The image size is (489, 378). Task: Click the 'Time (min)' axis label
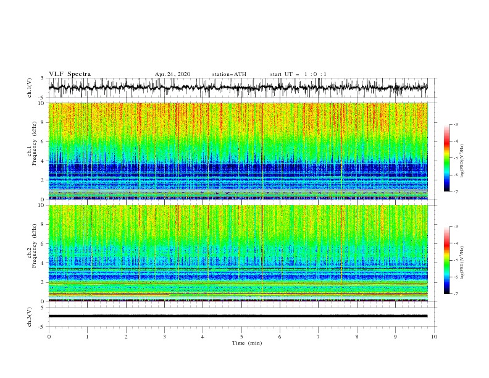[x=247, y=343]
